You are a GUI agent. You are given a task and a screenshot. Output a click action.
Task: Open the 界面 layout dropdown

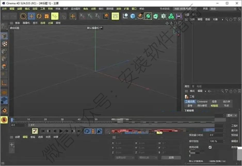point(223,9)
